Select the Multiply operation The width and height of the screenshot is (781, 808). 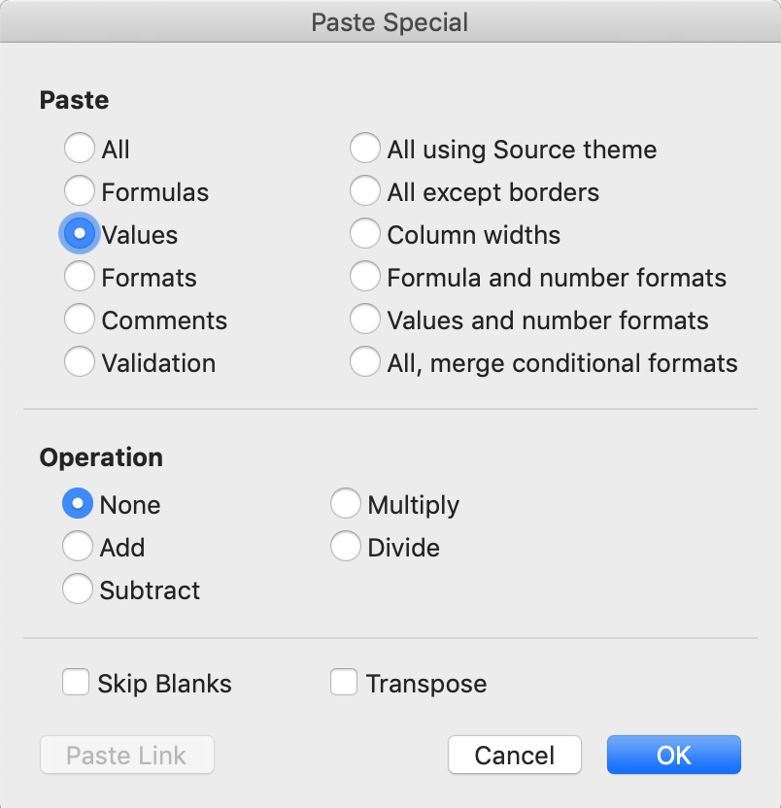pyautogui.click(x=346, y=505)
